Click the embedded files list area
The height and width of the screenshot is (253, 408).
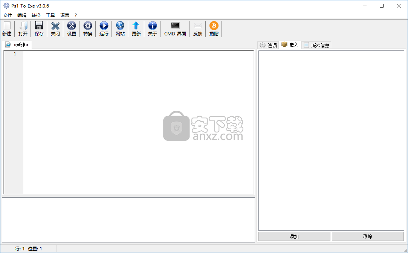pos(331,140)
